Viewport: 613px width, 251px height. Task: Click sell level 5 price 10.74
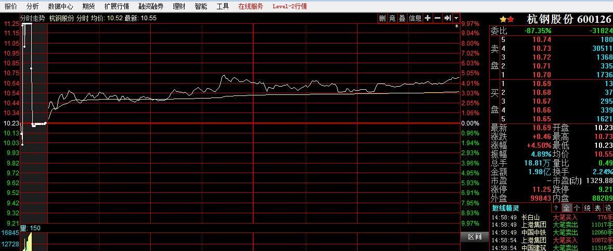[x=541, y=40]
